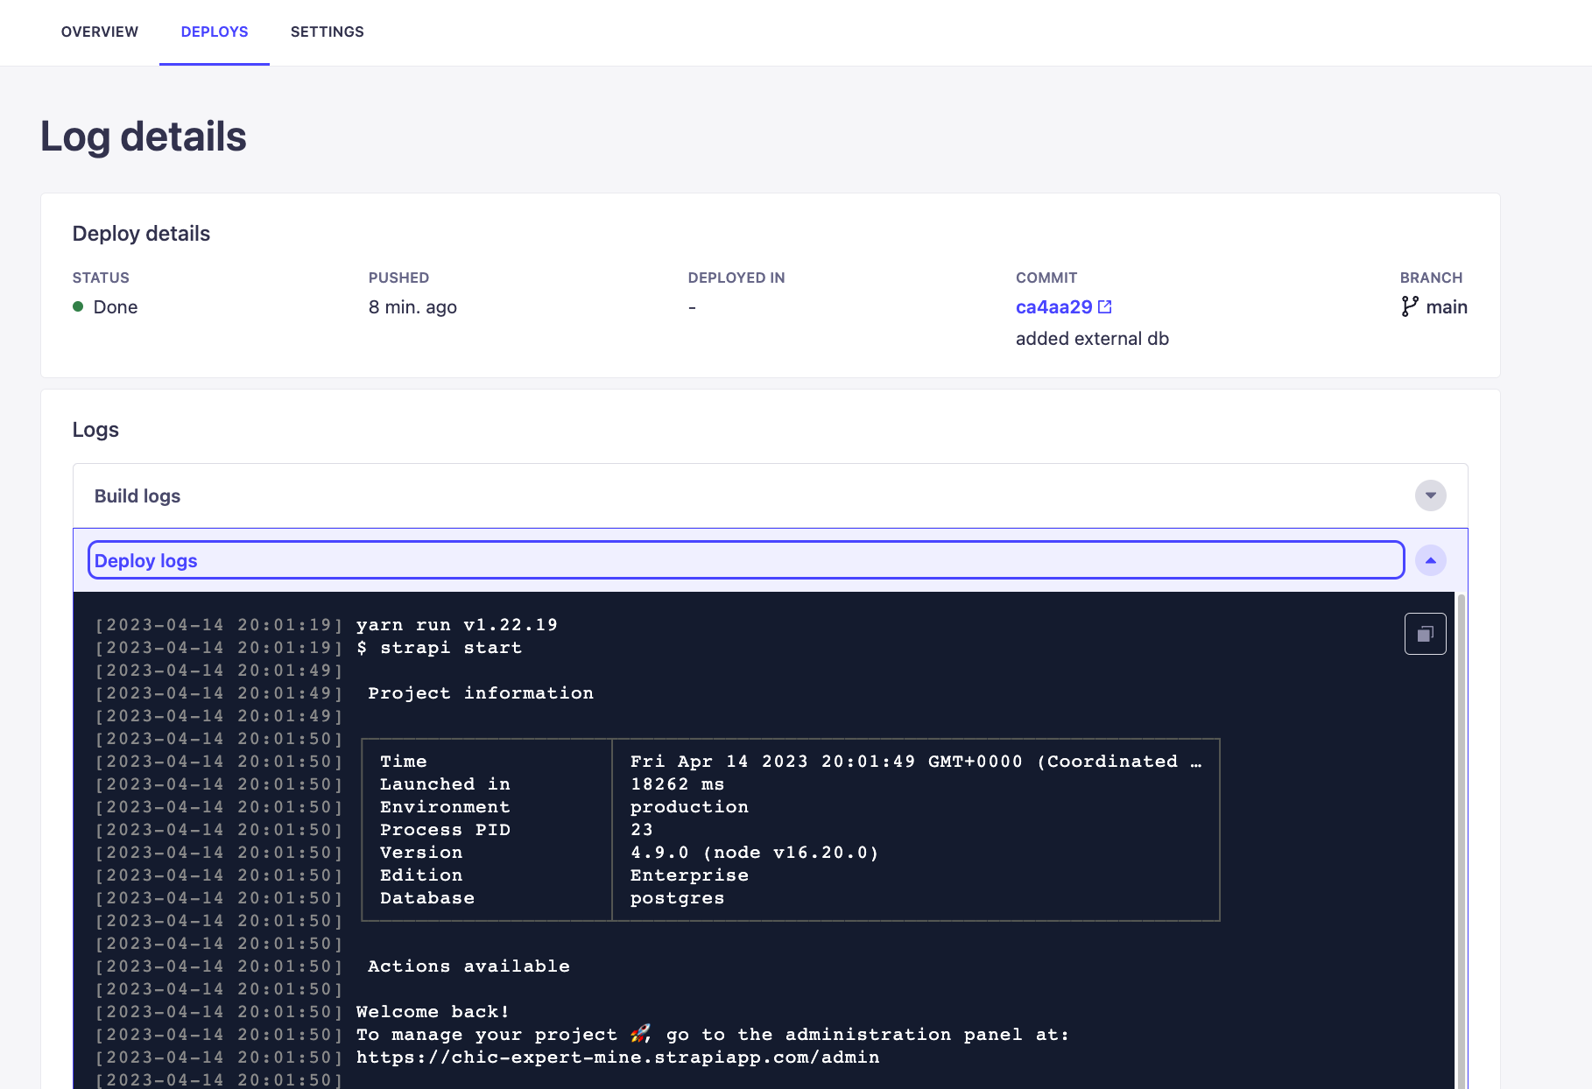Click the chic-expert-mine admin URL in logs
Screen dimensions: 1592x1089
pos(616,1057)
